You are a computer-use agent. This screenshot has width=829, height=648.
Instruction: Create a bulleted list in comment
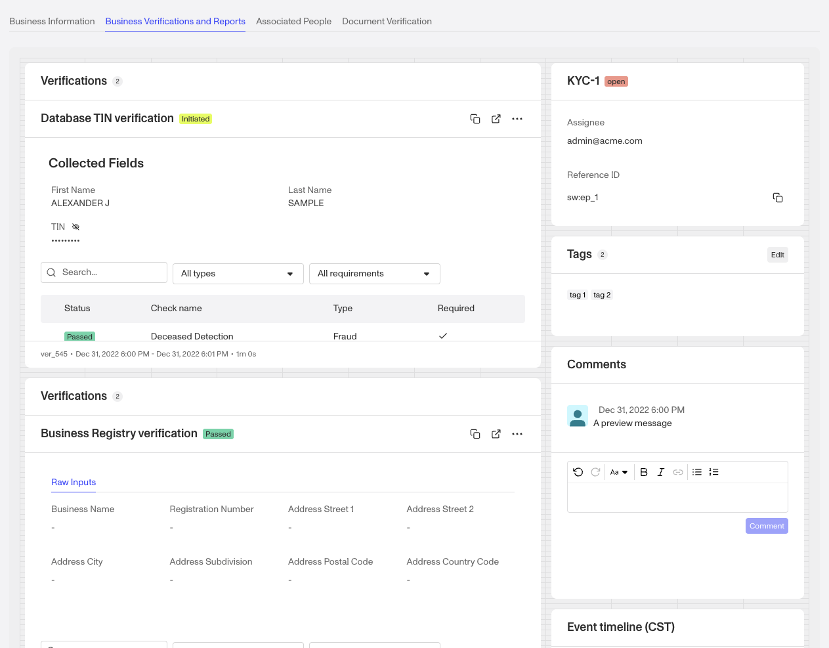pyautogui.click(x=696, y=471)
